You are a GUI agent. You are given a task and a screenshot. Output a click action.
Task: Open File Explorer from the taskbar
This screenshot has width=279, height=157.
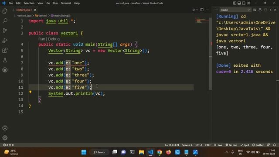click(141, 152)
